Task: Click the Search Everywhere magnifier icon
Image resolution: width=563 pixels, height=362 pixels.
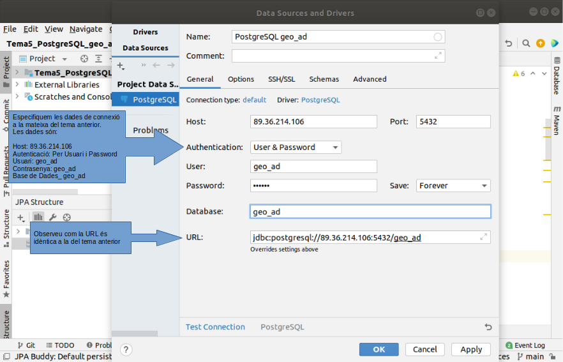Action: [x=526, y=43]
